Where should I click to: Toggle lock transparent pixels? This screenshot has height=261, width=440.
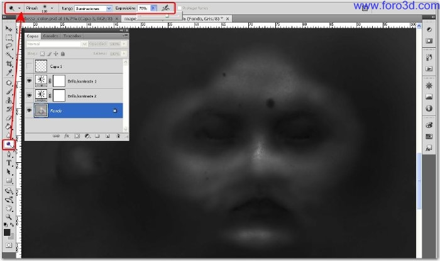point(42,53)
